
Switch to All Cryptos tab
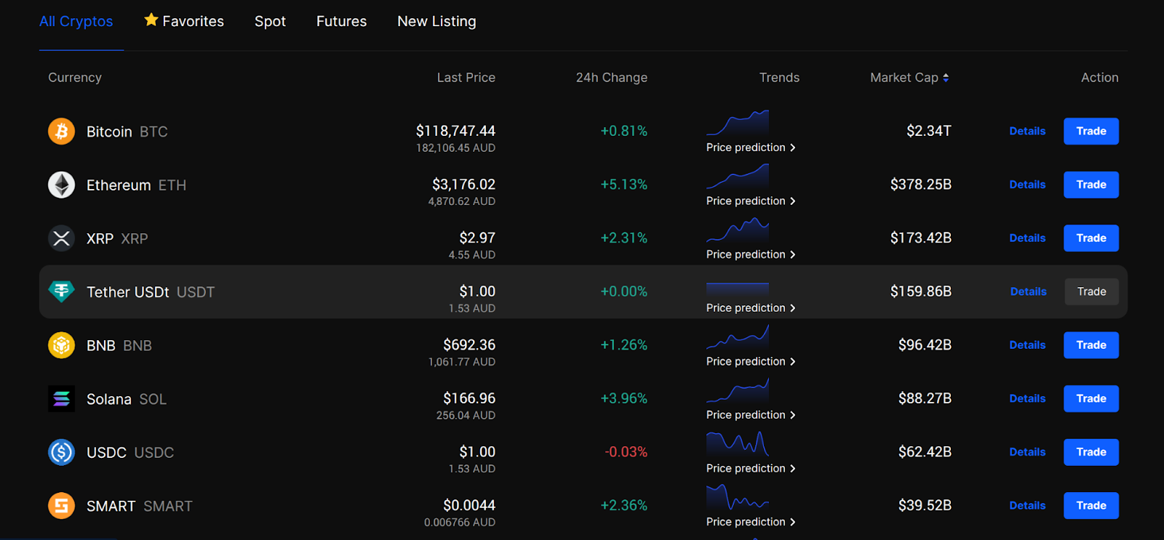click(76, 21)
